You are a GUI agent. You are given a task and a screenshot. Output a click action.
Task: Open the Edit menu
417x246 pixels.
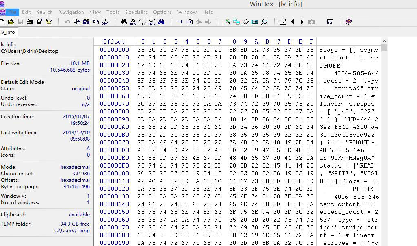(27, 12)
